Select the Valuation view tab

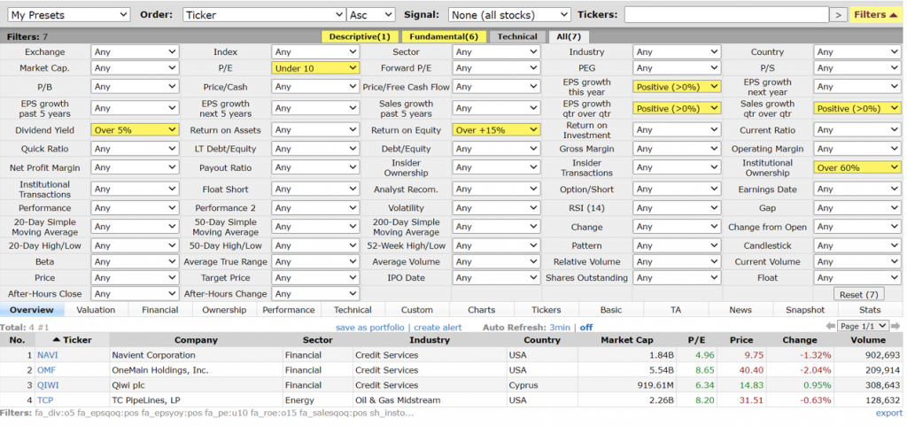tap(96, 310)
